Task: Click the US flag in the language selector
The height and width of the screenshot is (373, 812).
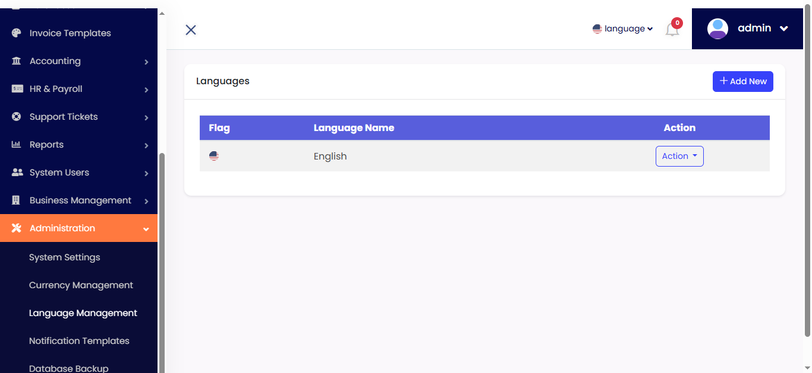Action: pyautogui.click(x=597, y=28)
